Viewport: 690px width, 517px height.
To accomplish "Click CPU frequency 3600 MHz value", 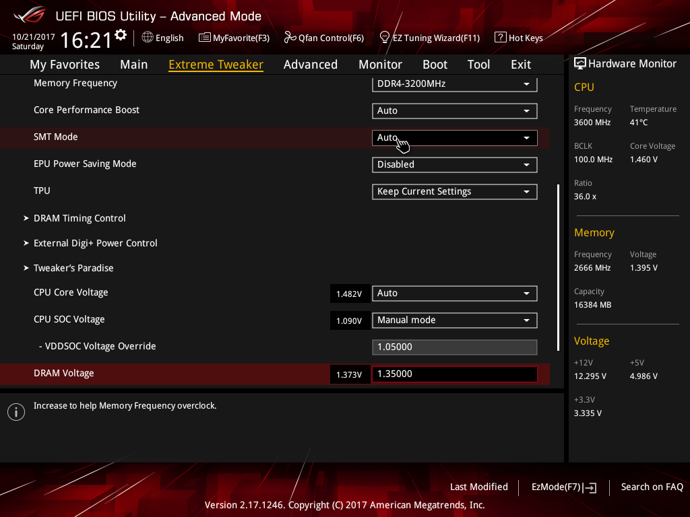I will [x=592, y=123].
